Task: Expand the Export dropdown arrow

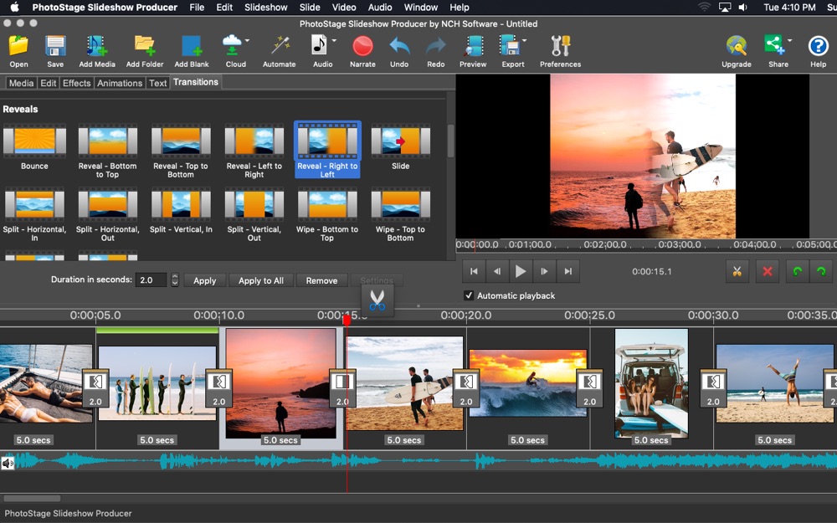Action: (524, 40)
